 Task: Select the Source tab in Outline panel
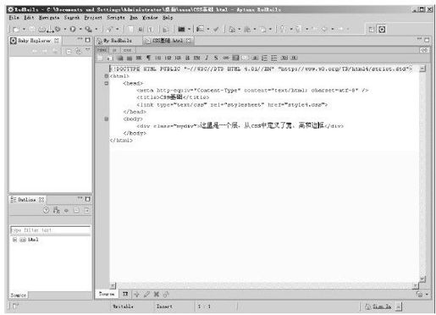[19, 296]
